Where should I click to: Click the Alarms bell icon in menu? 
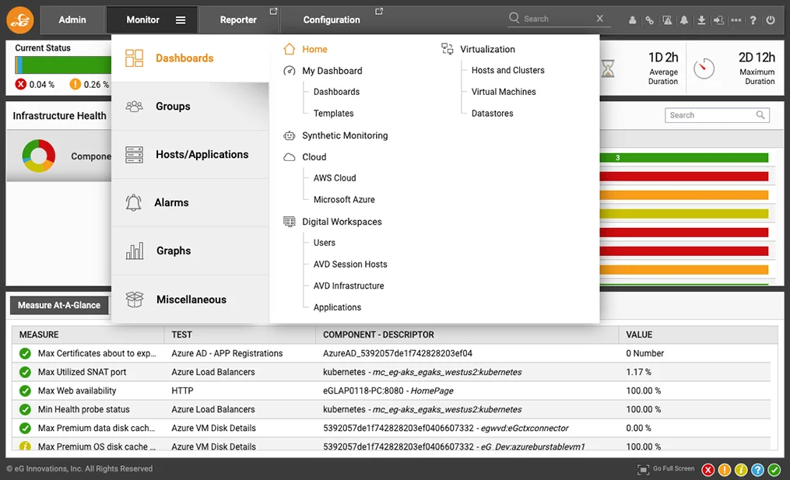134,202
